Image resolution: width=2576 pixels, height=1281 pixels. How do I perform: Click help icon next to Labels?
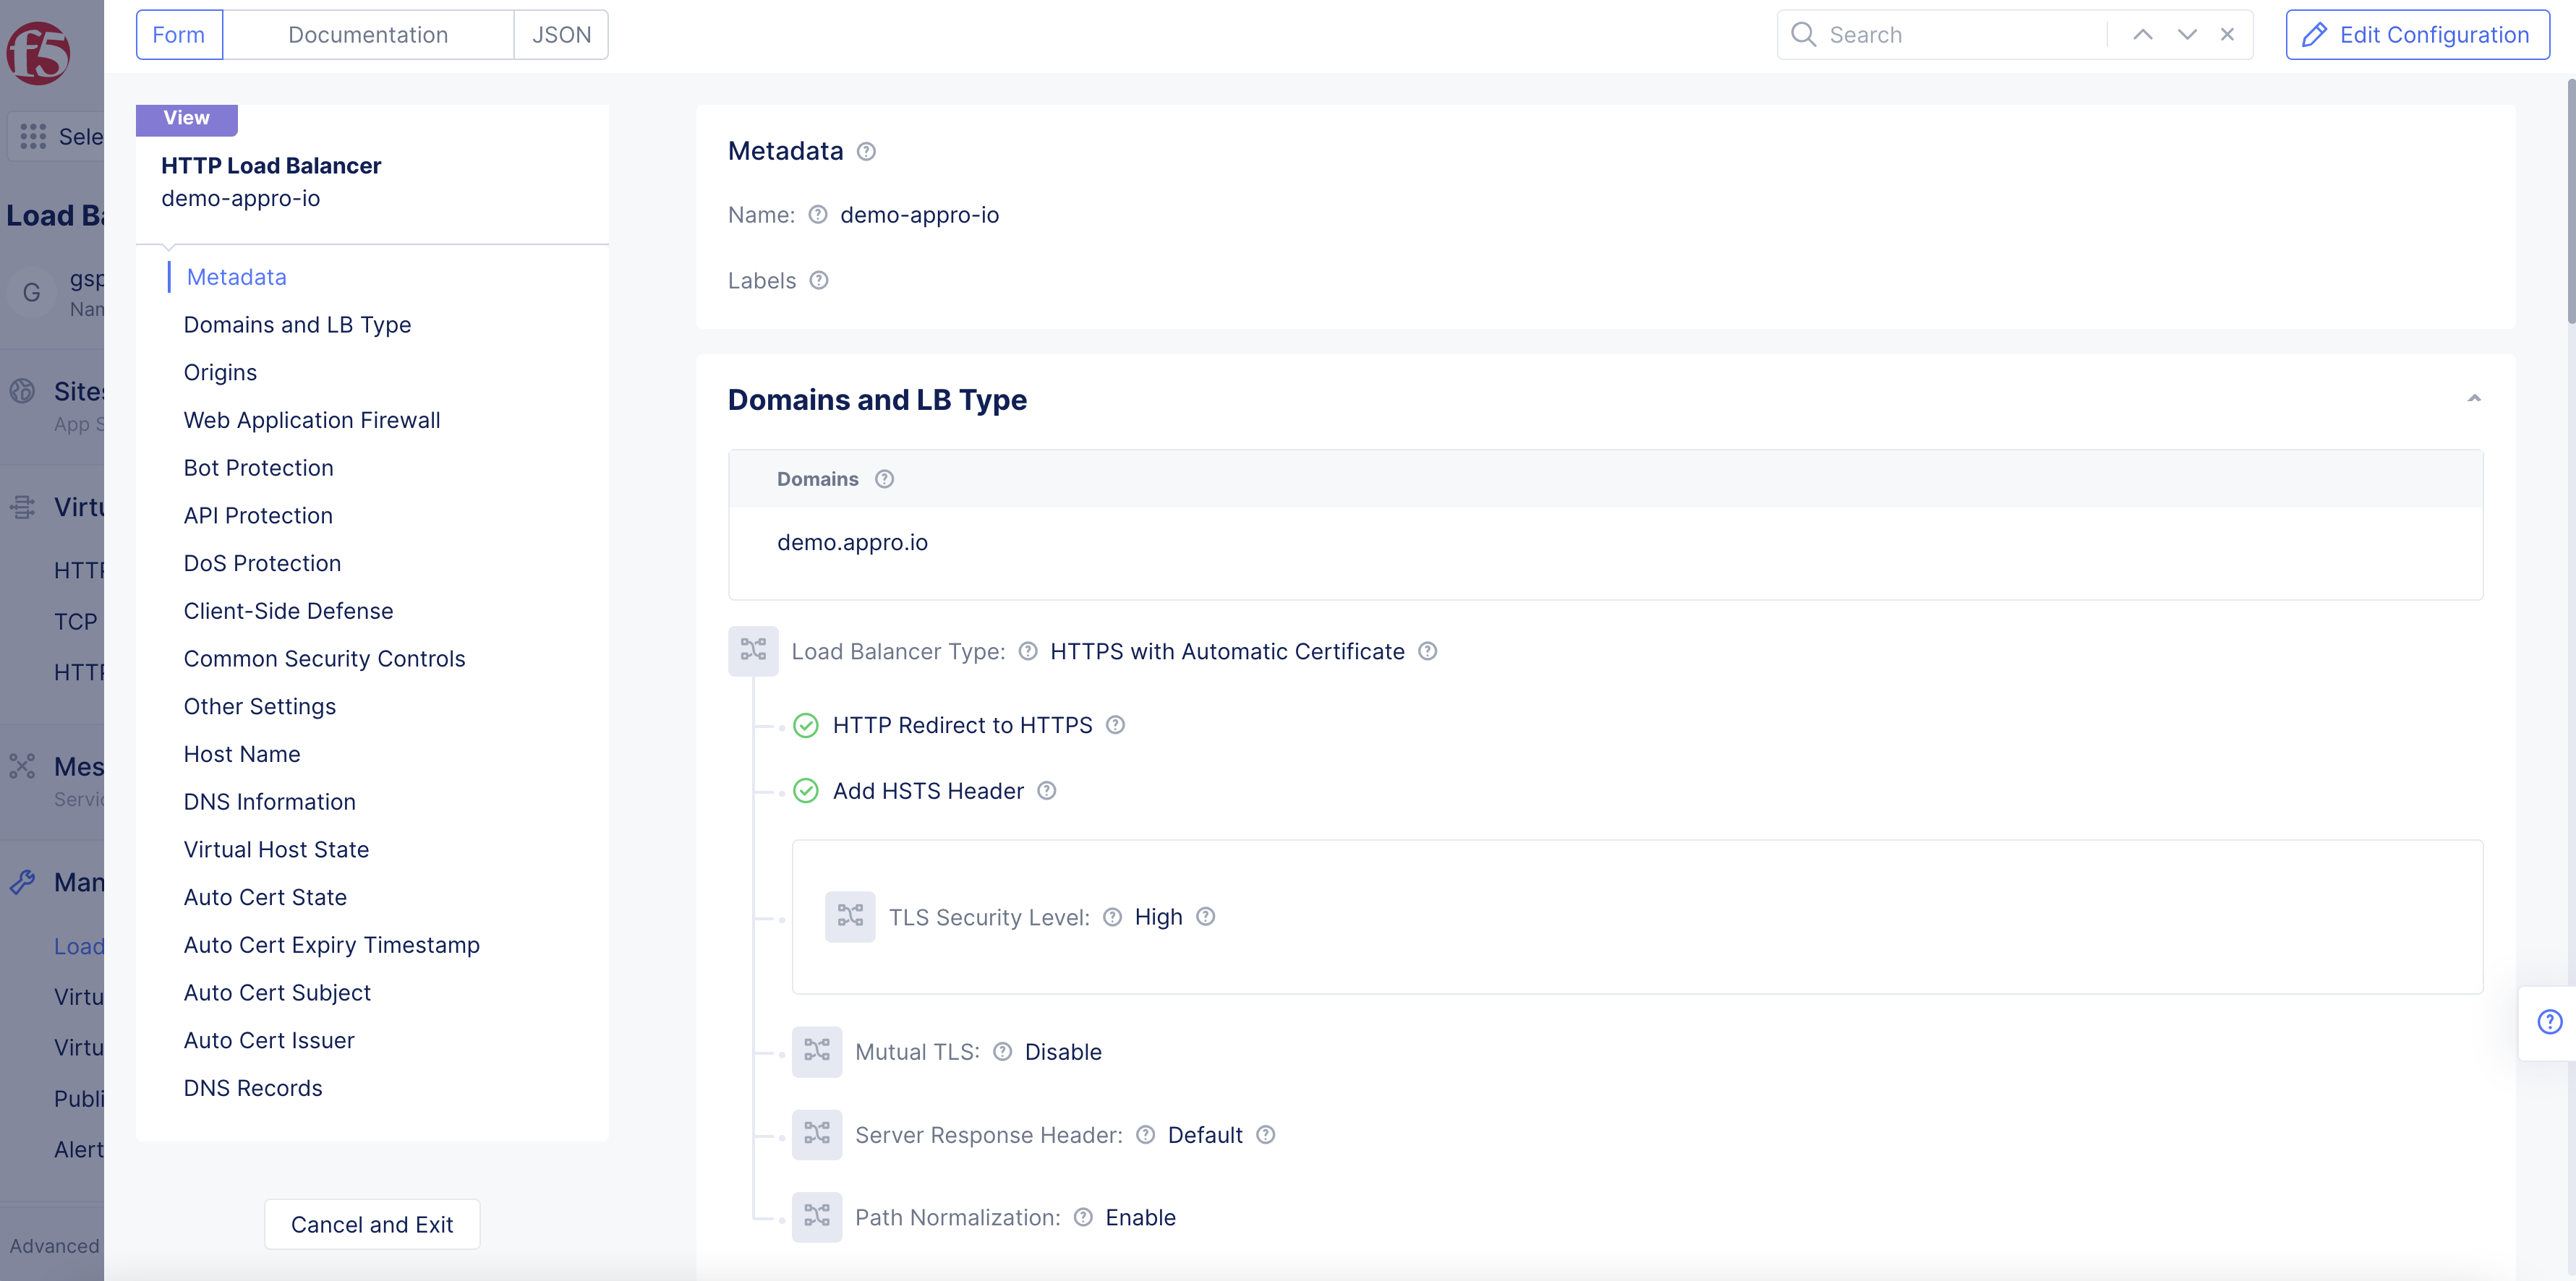pos(819,280)
